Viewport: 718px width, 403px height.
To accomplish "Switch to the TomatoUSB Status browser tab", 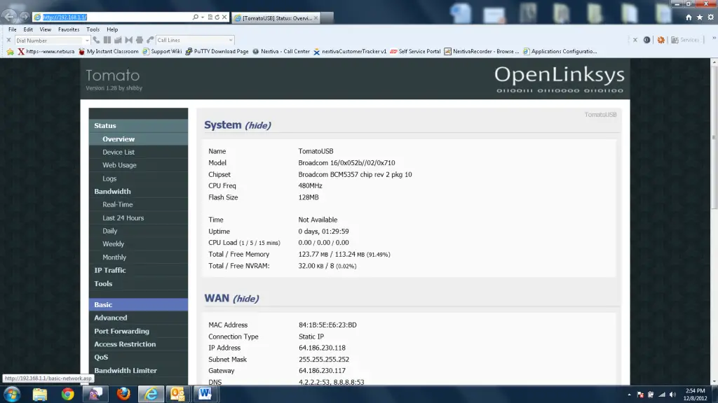I will (277, 18).
